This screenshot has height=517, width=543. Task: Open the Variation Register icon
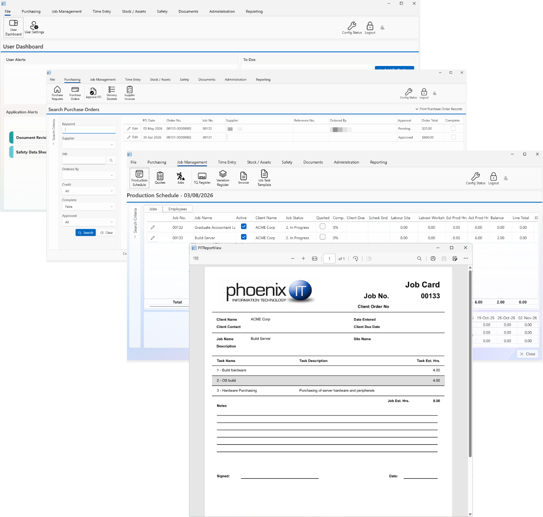point(223,178)
